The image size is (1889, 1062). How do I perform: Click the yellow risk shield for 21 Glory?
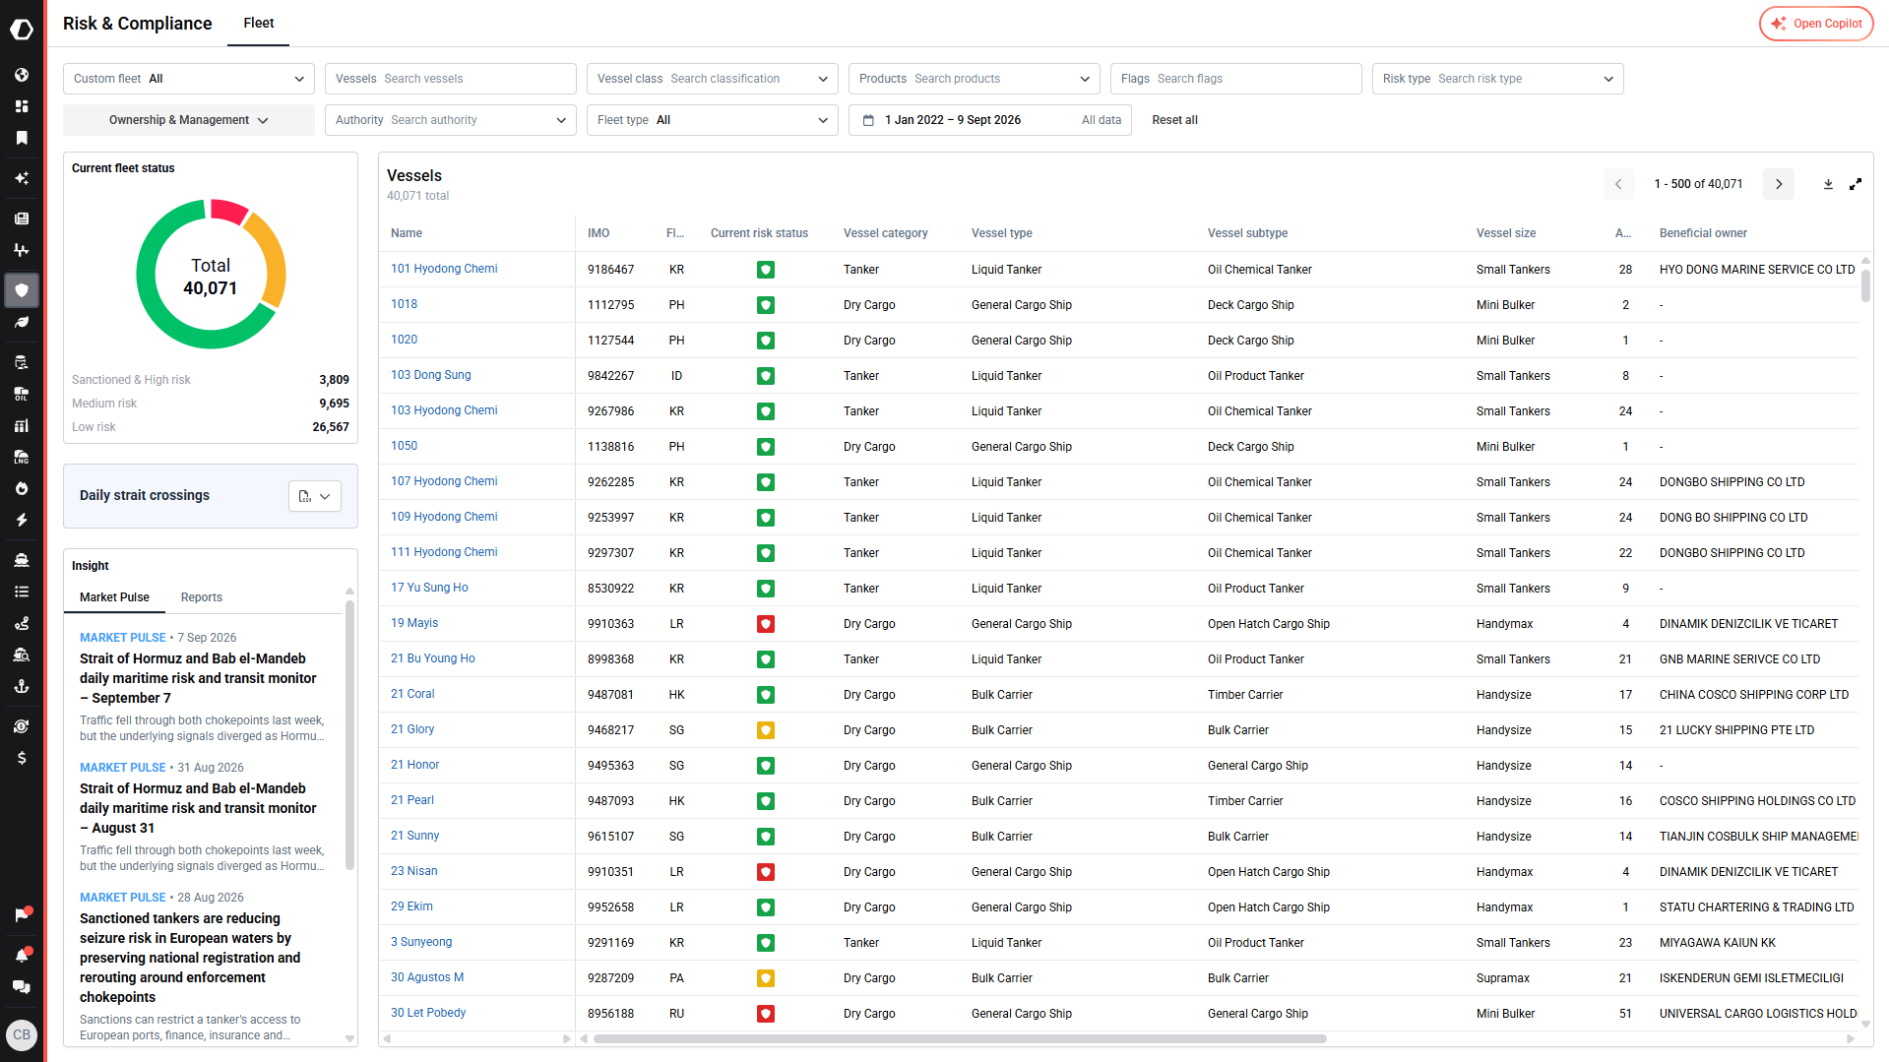point(765,730)
